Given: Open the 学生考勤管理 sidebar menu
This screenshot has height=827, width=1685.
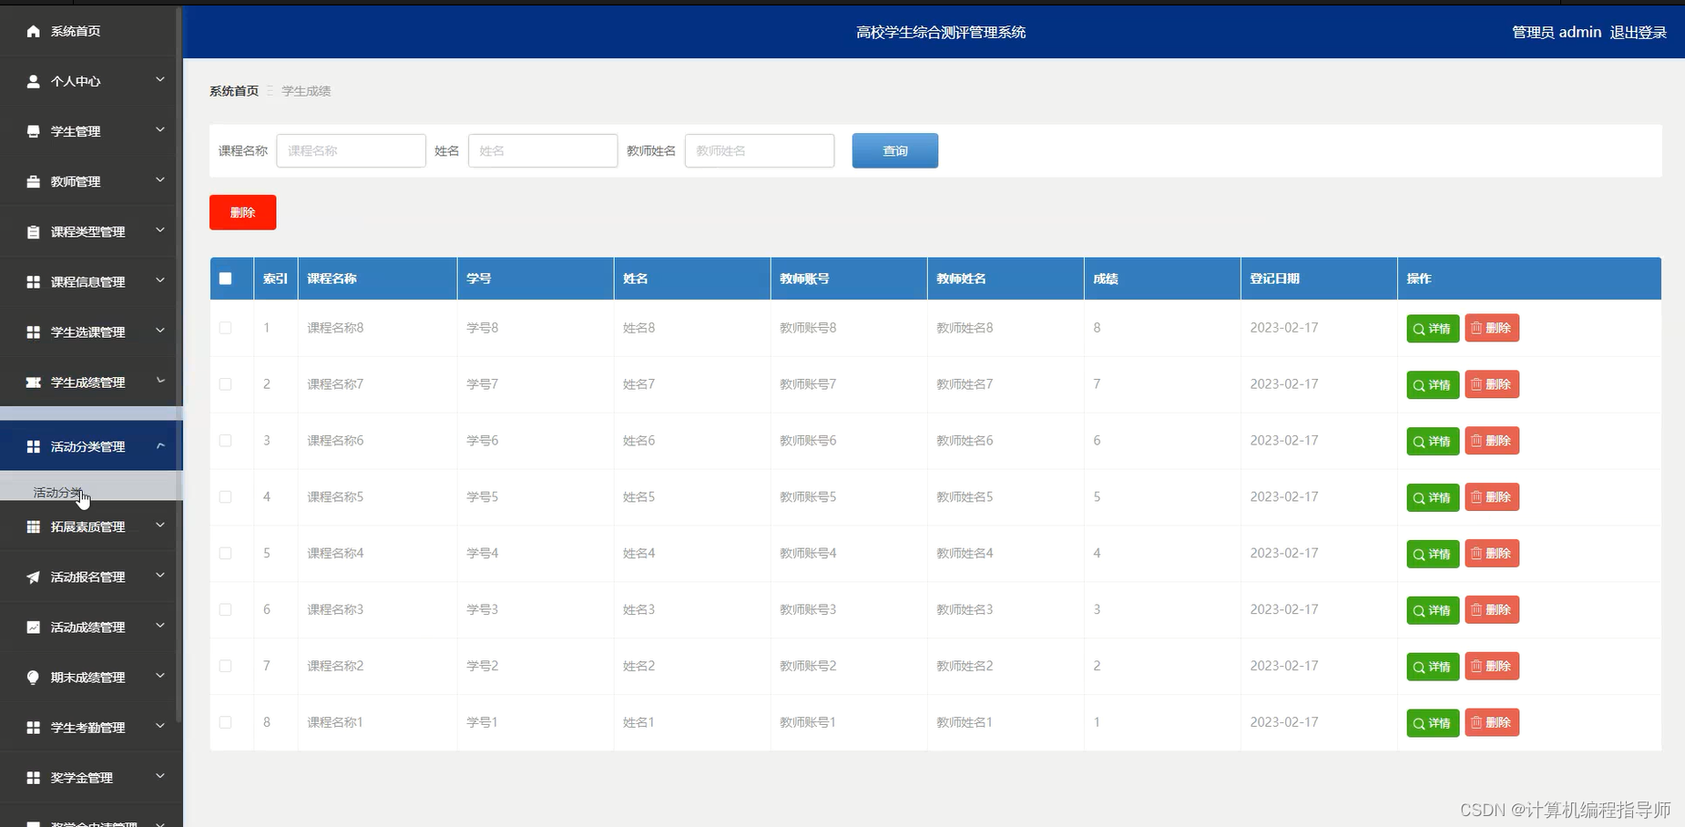Looking at the screenshot, I should tap(87, 727).
